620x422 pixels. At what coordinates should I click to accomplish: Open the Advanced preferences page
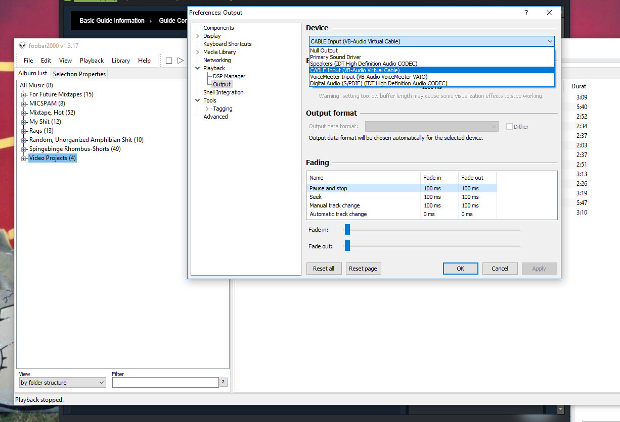pos(215,117)
